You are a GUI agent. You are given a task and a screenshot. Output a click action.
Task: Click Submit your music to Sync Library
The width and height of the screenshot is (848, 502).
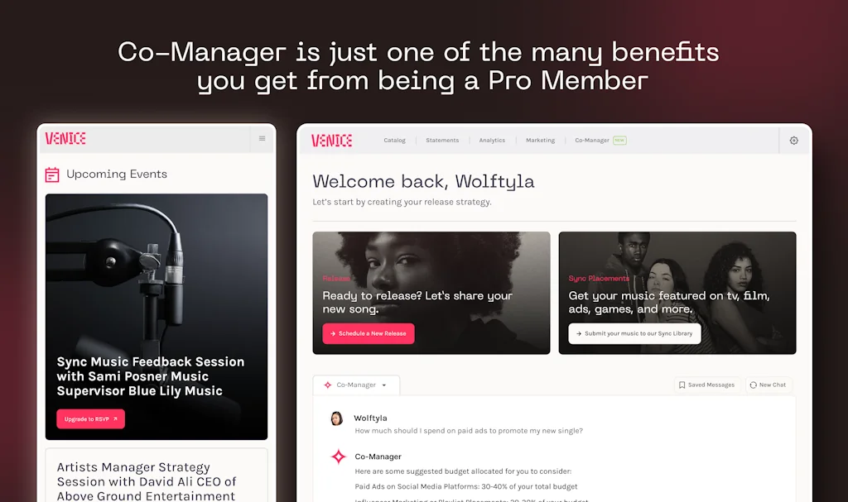click(634, 333)
